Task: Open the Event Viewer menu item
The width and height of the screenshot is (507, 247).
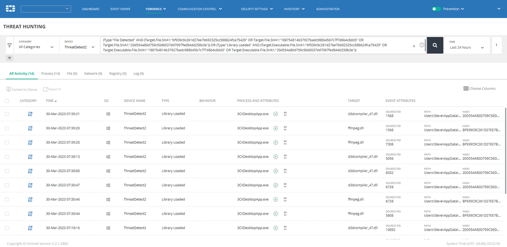Action: coord(120,9)
